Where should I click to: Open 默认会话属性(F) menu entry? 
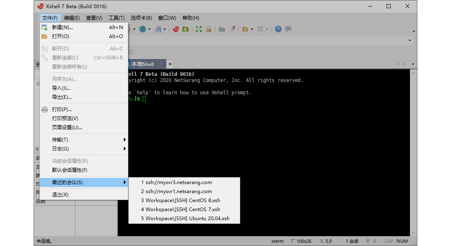84,170
